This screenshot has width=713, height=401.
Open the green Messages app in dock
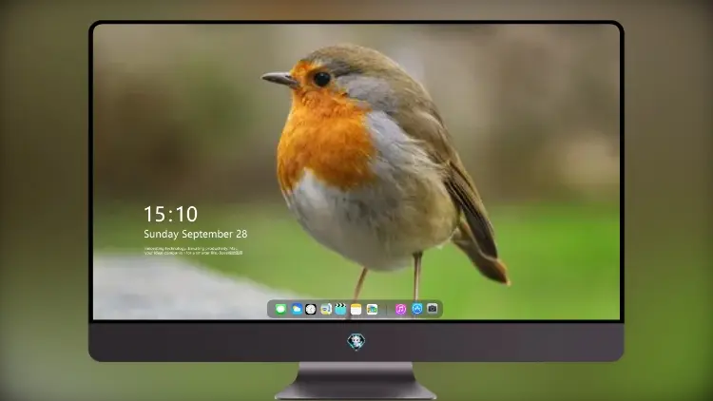pyautogui.click(x=280, y=309)
